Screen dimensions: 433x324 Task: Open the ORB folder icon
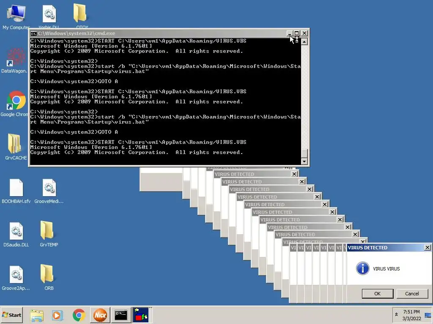49,277
